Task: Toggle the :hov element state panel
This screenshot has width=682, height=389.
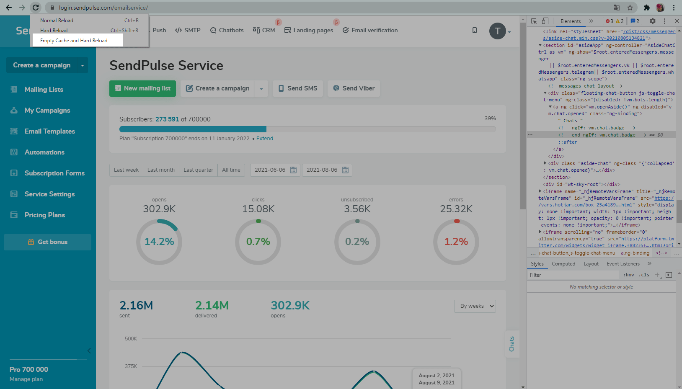Action: (x=628, y=275)
